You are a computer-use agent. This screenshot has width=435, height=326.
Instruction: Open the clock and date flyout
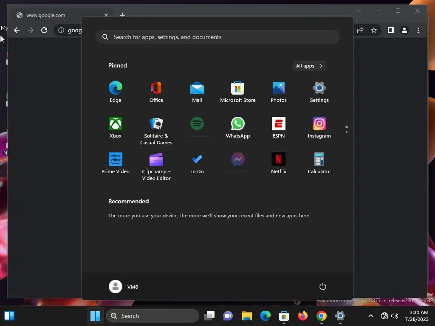coord(417,316)
